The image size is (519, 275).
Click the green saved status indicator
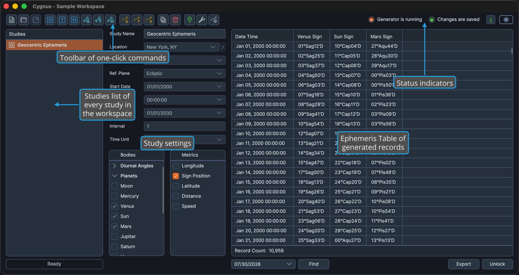tap(432, 19)
